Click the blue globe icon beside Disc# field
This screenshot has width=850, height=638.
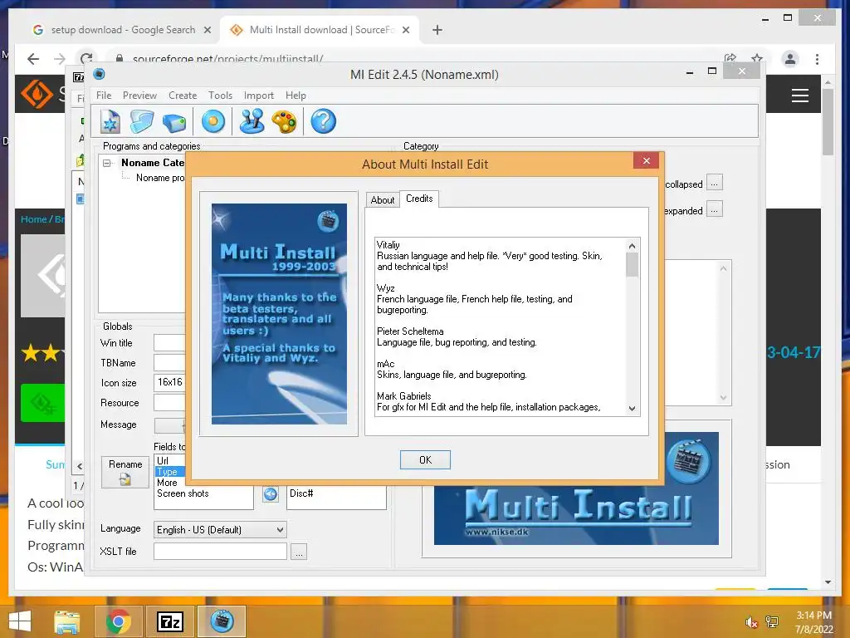click(270, 493)
